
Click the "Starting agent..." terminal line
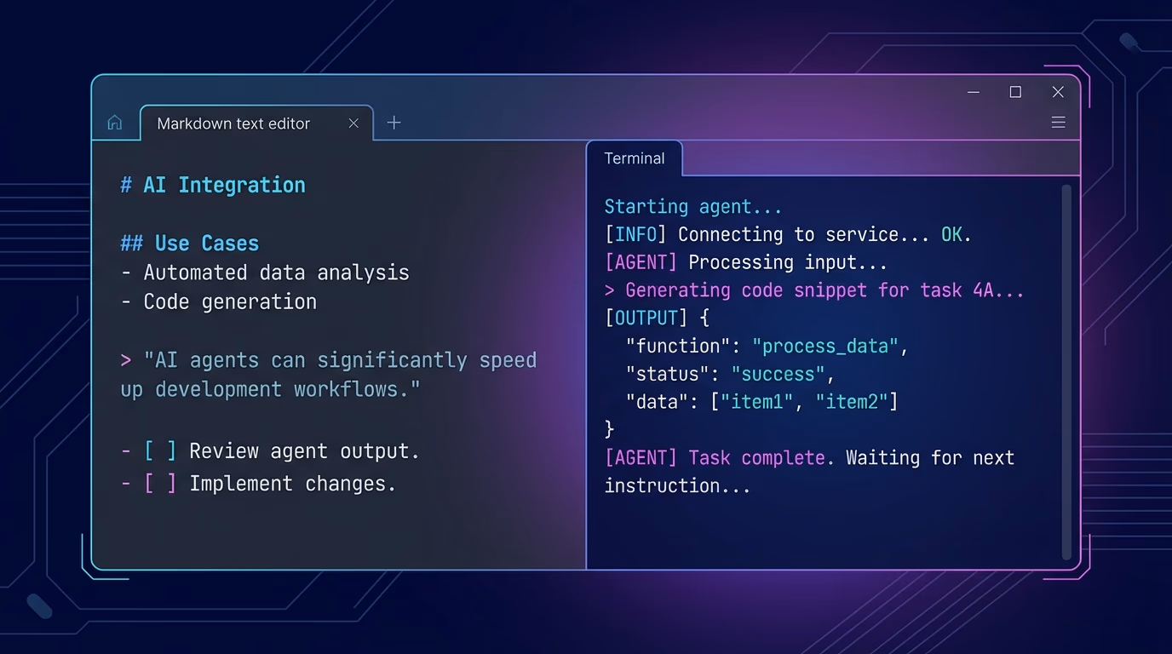(x=692, y=207)
